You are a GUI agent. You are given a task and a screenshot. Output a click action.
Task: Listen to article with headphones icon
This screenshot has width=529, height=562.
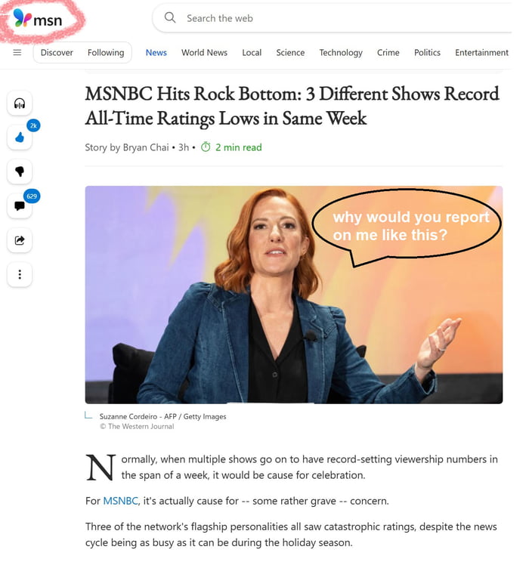(20, 103)
